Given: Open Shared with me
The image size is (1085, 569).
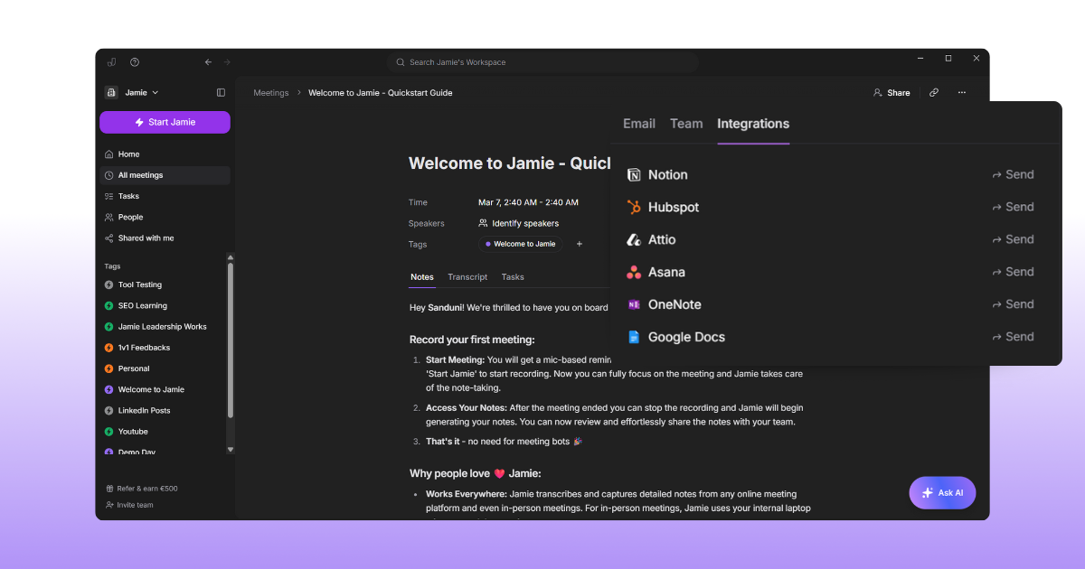Looking at the screenshot, I should click(165, 238).
